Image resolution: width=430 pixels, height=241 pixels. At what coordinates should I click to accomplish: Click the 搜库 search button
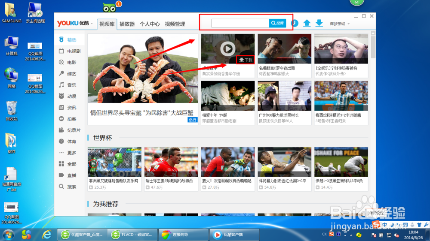pos(277,23)
